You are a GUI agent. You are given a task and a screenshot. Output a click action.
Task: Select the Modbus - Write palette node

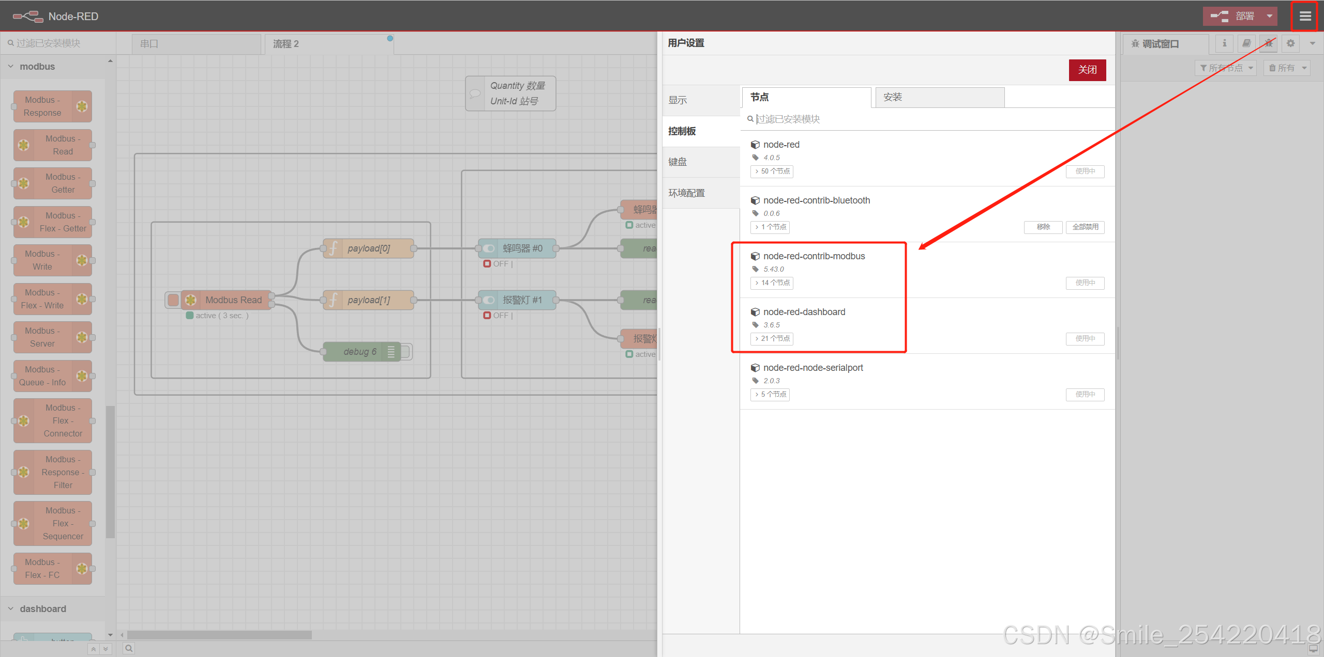click(x=53, y=260)
